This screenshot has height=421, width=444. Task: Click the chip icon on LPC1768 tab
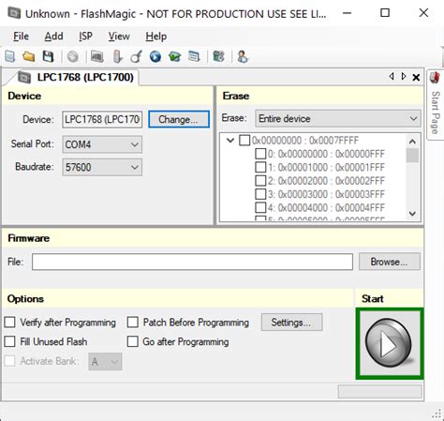click(x=24, y=77)
